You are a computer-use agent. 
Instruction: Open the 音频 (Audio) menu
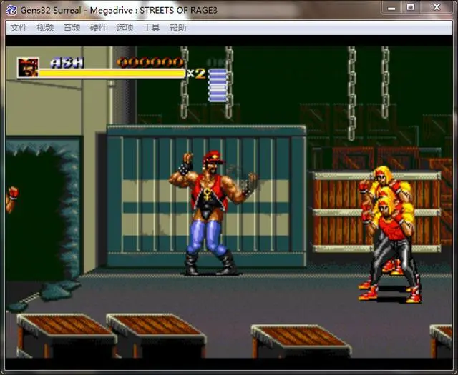pyautogui.click(x=72, y=28)
